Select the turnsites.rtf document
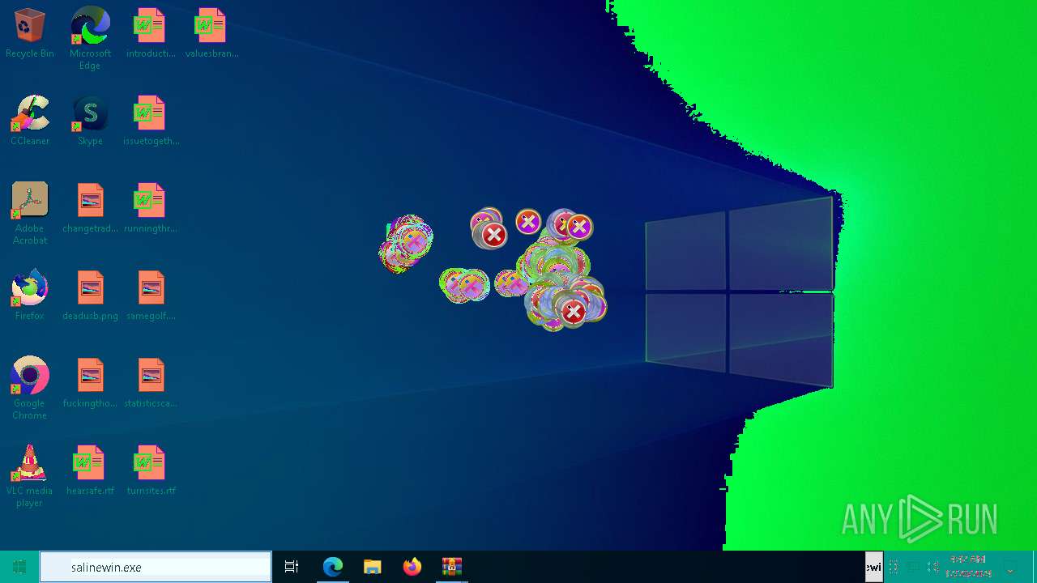Viewport: 1037px width, 583px height. (151, 470)
